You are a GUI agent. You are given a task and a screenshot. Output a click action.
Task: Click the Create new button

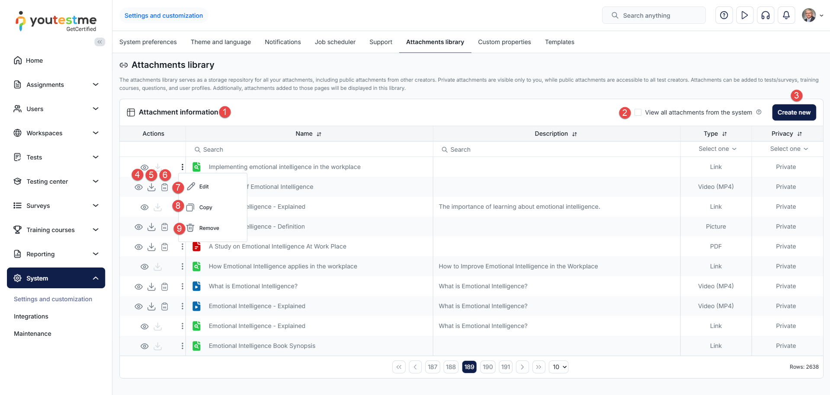(x=794, y=112)
